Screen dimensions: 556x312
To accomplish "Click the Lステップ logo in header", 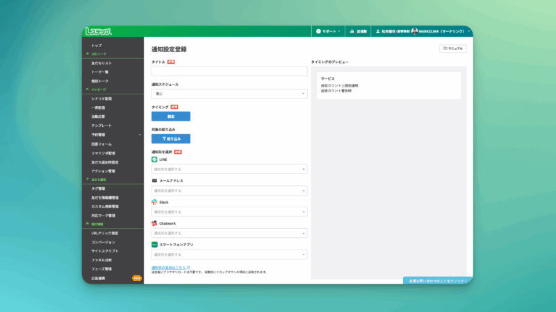I will point(98,31).
